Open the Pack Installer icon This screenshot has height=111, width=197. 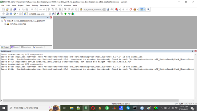tap(73, 14)
